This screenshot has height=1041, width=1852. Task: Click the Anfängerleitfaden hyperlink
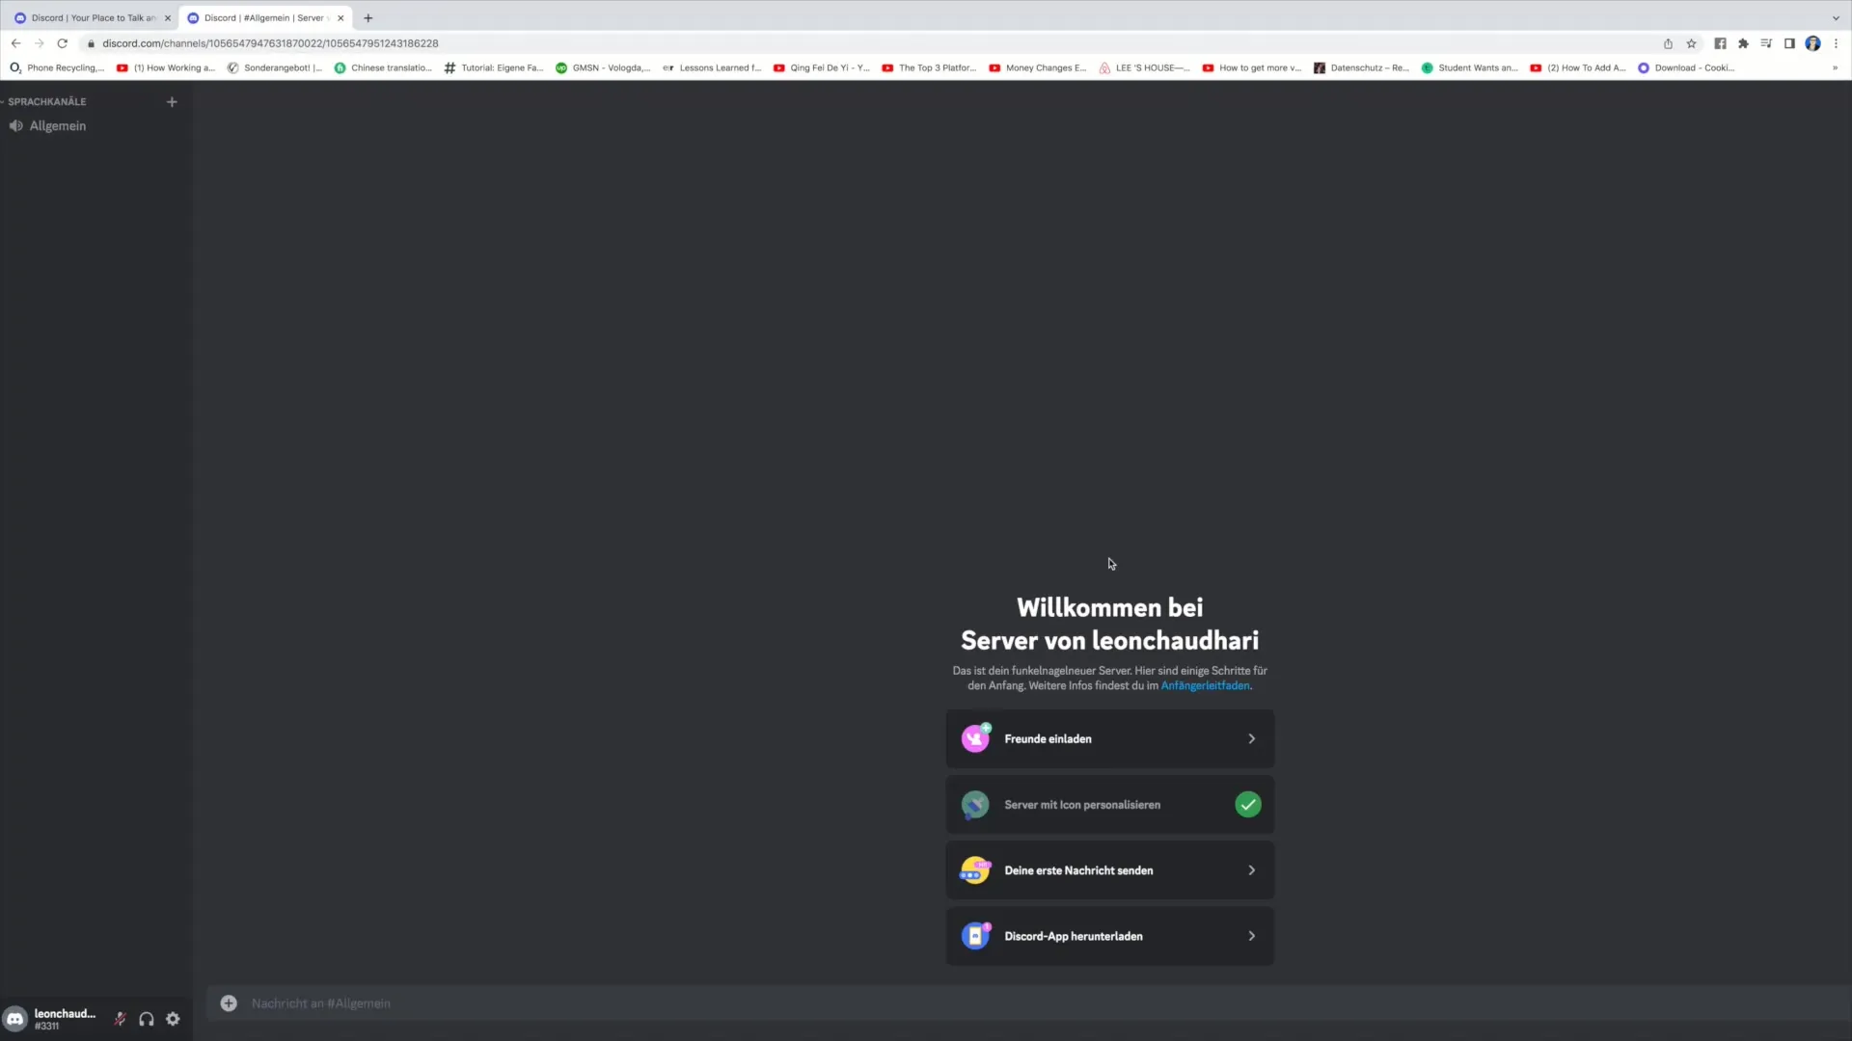pyautogui.click(x=1205, y=685)
